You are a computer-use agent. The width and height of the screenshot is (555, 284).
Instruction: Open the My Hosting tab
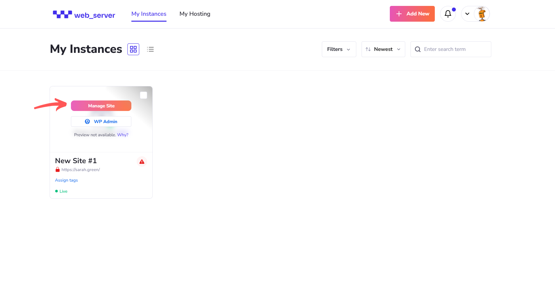click(195, 14)
